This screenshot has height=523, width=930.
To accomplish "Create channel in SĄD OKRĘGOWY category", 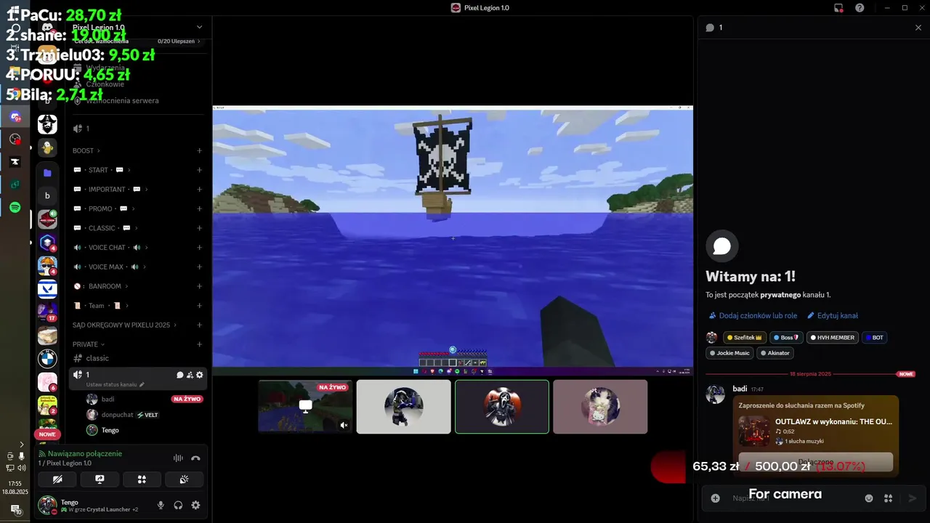I will coord(199,325).
